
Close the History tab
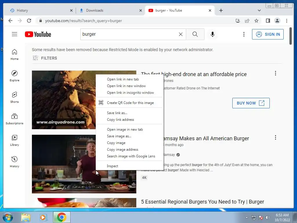[x=71, y=10]
